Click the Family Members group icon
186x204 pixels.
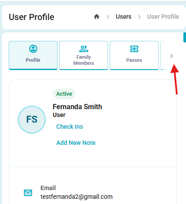coord(84,49)
